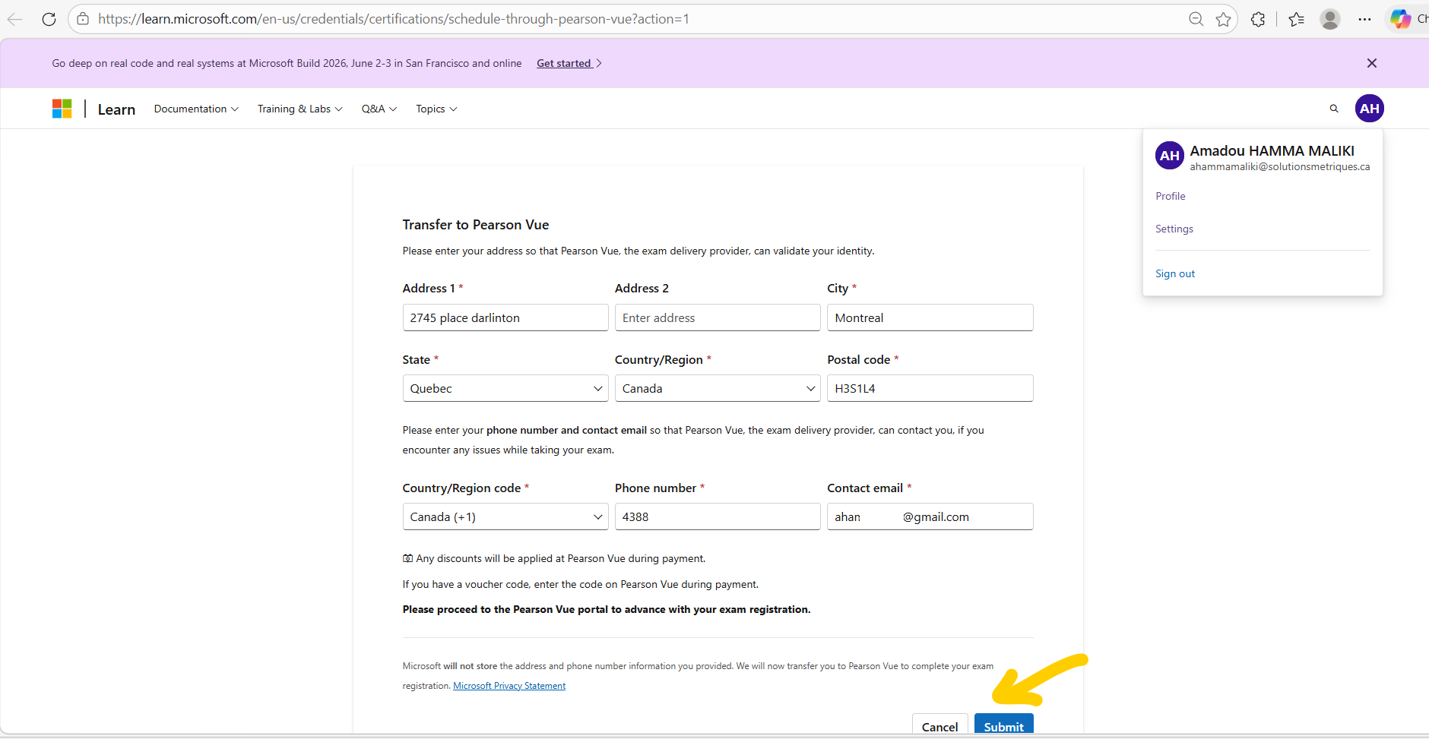Image resolution: width=1429 pixels, height=739 pixels.
Task: Click the browser address bar URL
Action: pos(394,19)
